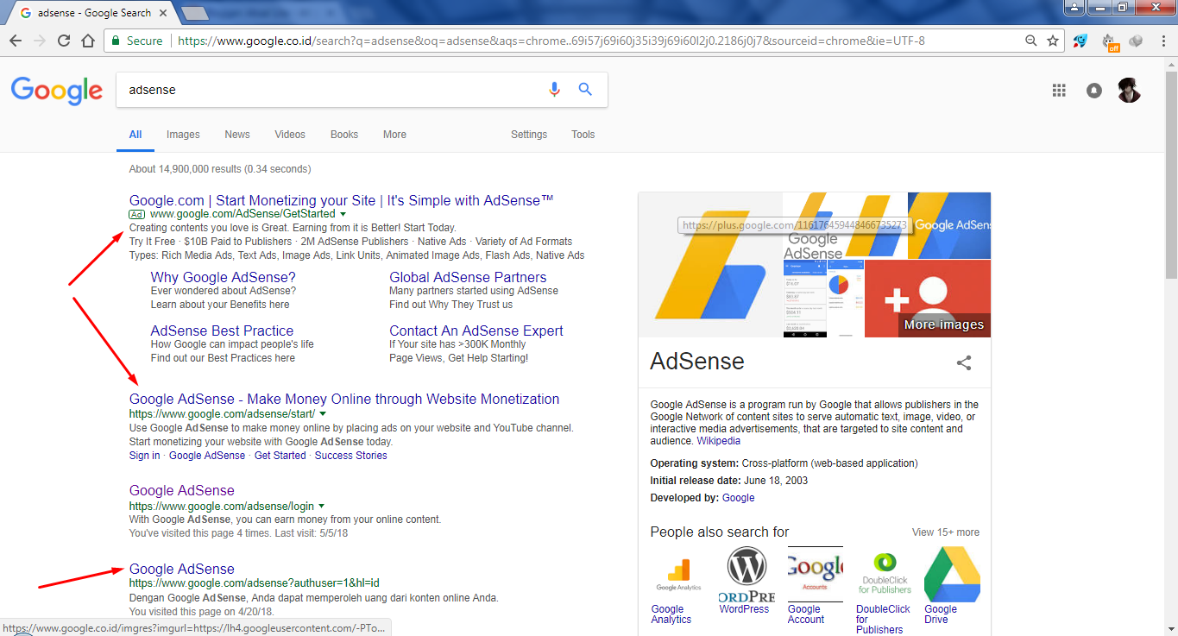Click the blue search magnifier icon
Image resolution: width=1178 pixels, height=636 pixels.
tap(586, 88)
